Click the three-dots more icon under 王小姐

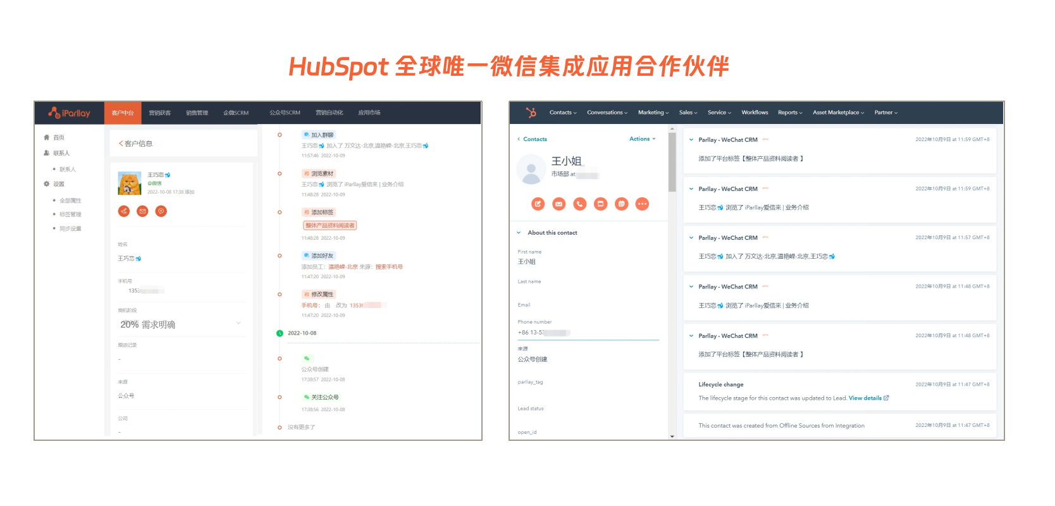pyautogui.click(x=642, y=204)
